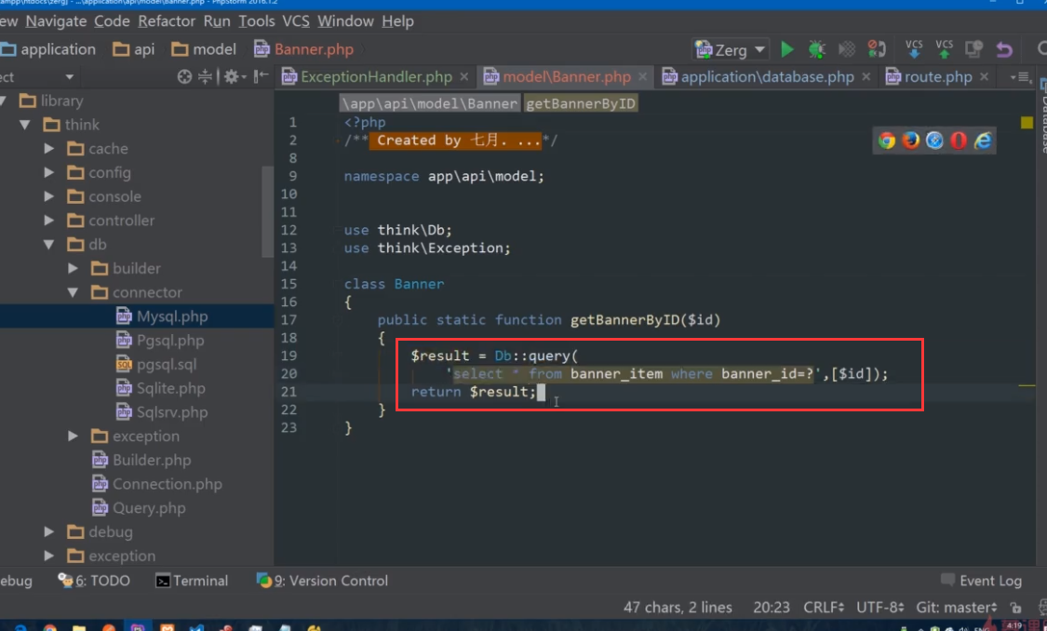Viewport: 1047px width, 631px height.
Task: Open the Refactor menu
Action: [167, 21]
